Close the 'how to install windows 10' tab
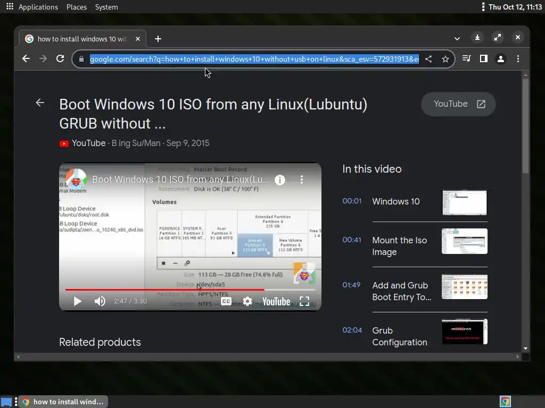 click(138, 39)
